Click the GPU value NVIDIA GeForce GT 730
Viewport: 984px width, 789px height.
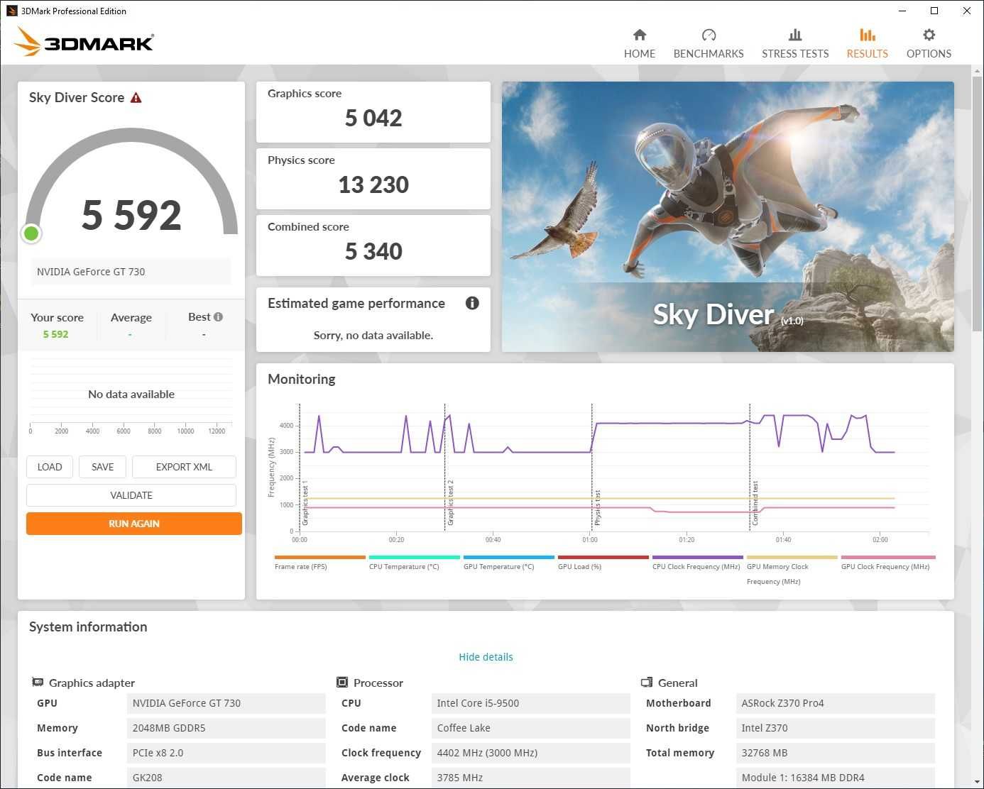226,703
